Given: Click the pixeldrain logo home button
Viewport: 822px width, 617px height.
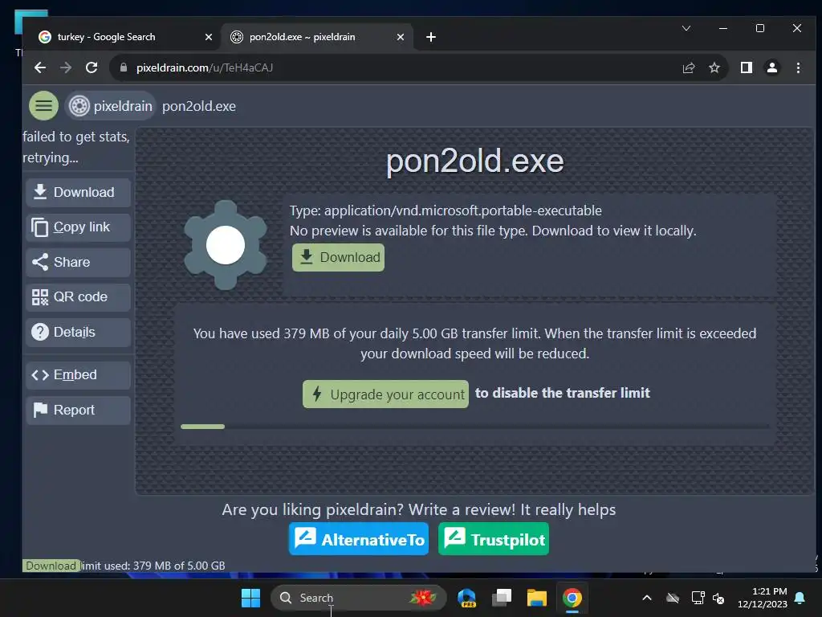Looking at the screenshot, I should [111, 106].
